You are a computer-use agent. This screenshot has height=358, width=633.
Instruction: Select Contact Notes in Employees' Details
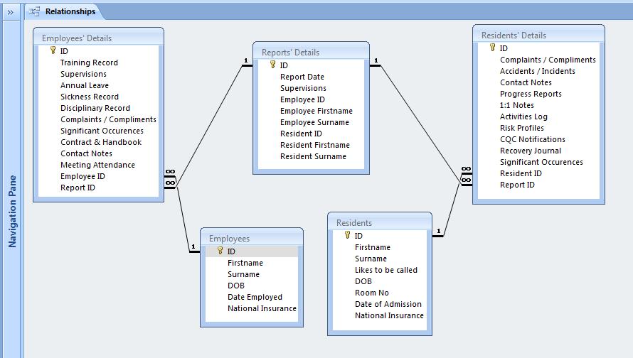coord(86,153)
